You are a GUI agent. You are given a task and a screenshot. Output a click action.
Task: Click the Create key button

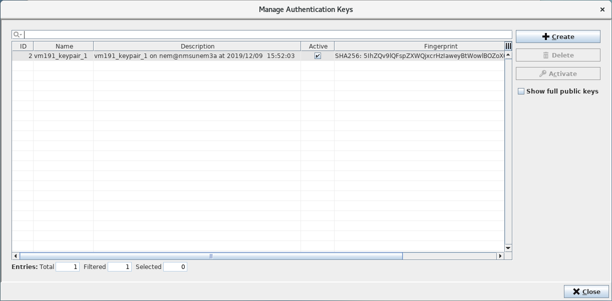click(558, 36)
